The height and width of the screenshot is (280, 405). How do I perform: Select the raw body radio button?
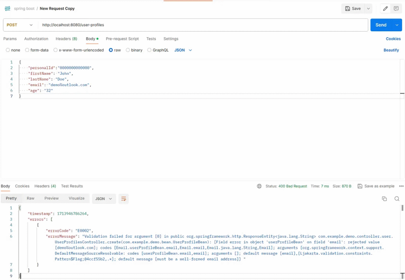[x=111, y=50]
